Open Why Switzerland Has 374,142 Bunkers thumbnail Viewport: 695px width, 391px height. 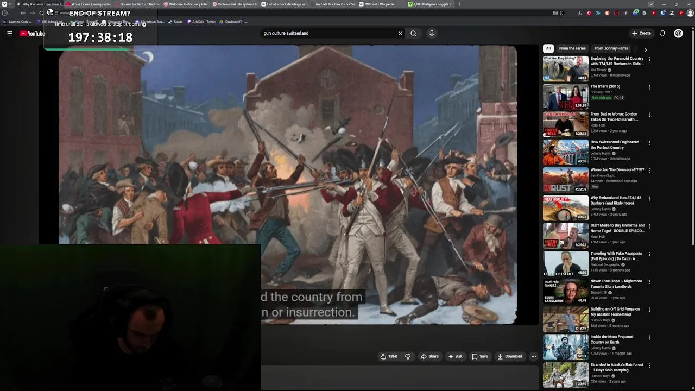tap(565, 207)
